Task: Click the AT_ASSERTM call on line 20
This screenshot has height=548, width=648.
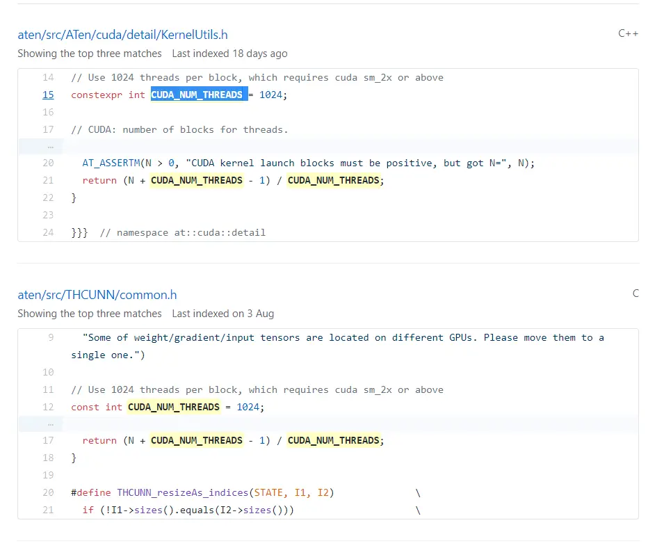Action: click(x=111, y=163)
